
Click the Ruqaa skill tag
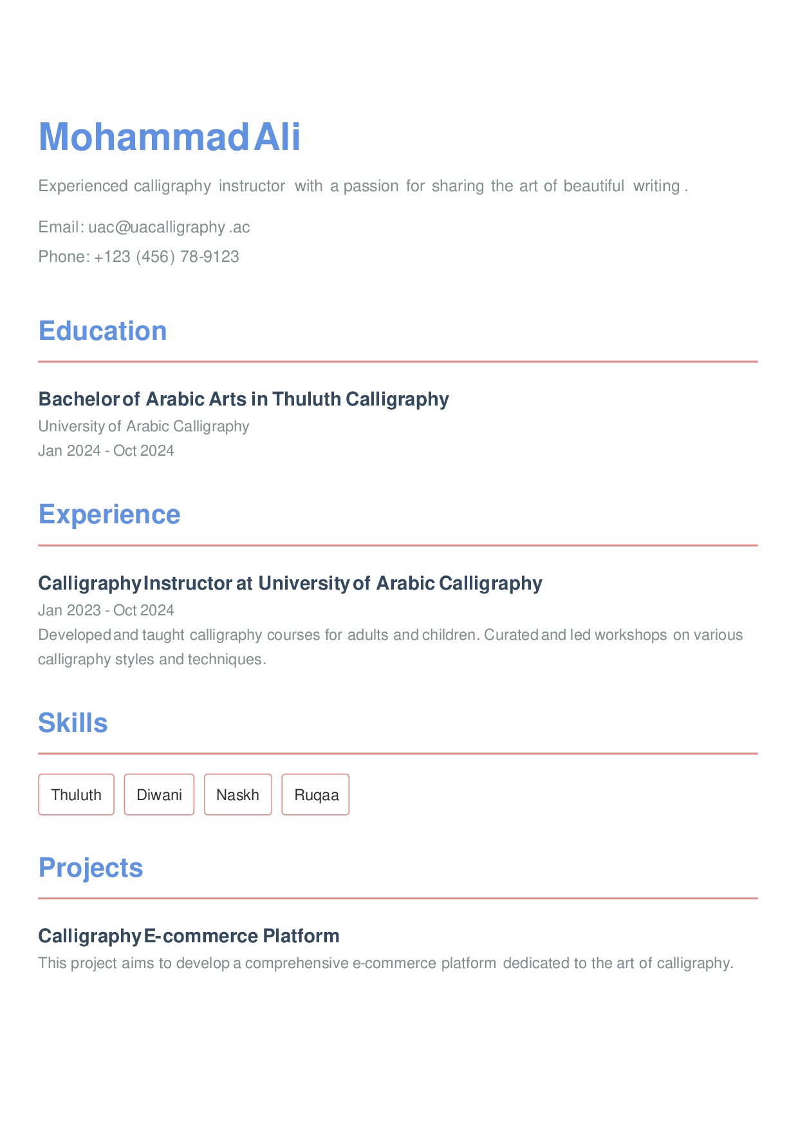316,795
